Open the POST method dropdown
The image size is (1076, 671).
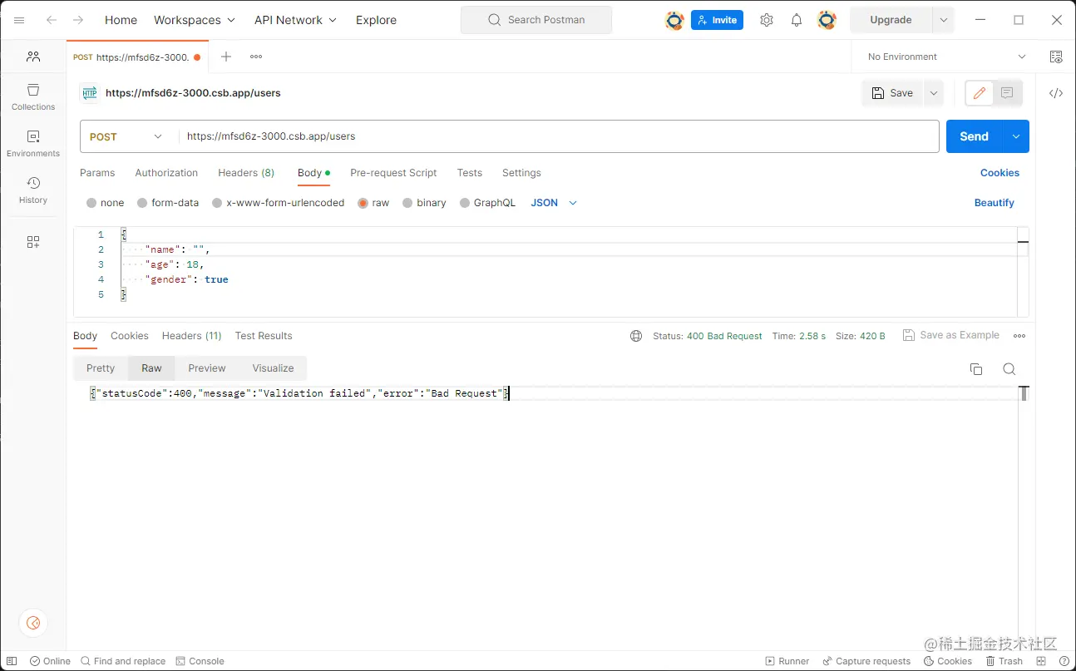[126, 136]
